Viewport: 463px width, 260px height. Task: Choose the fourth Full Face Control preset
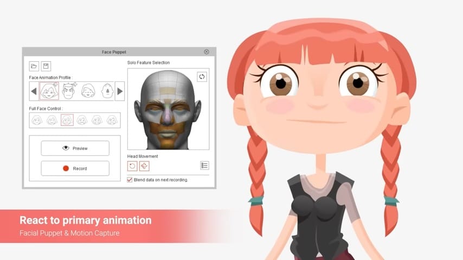(82, 120)
